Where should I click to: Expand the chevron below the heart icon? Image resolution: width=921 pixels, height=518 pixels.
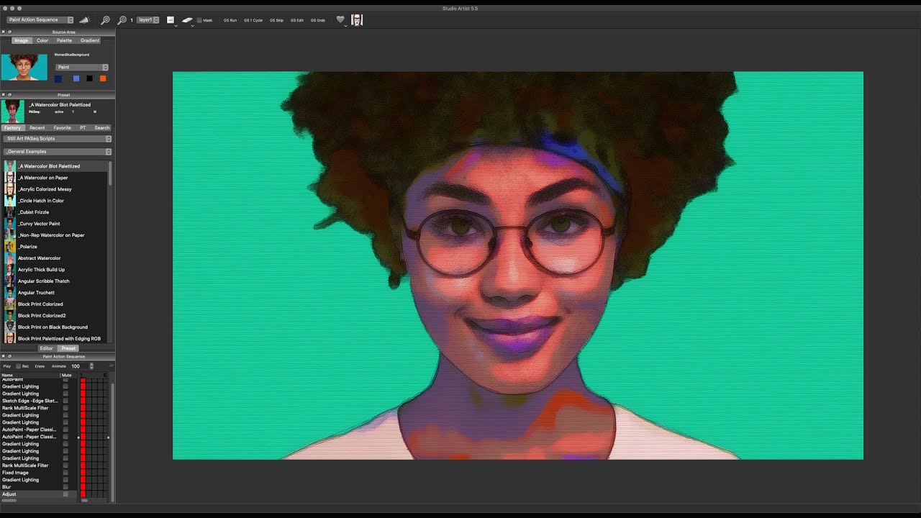coord(345,27)
